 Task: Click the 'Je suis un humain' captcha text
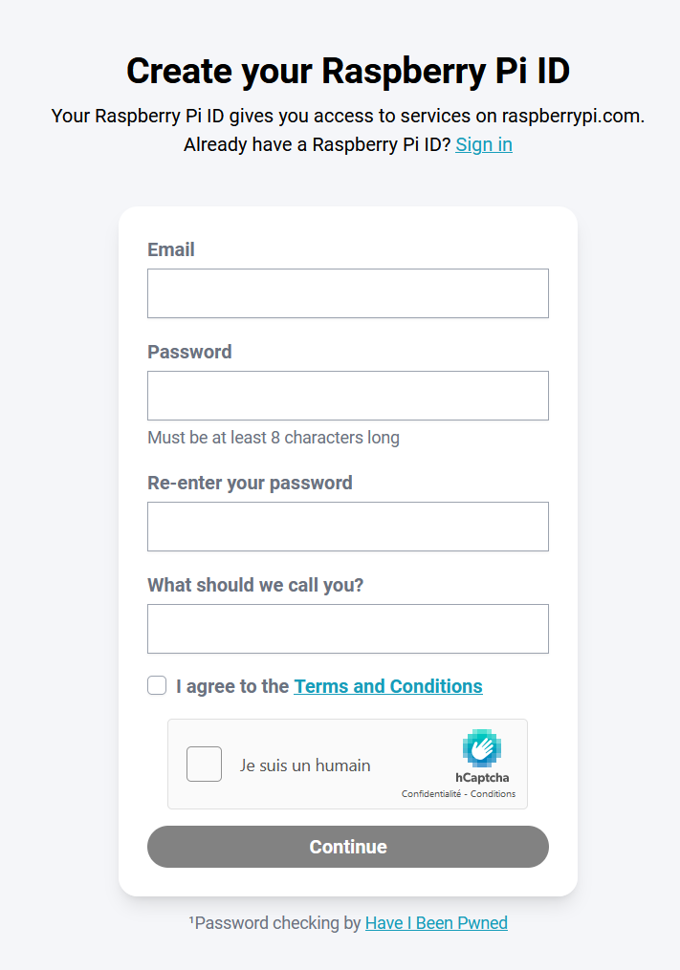point(305,765)
